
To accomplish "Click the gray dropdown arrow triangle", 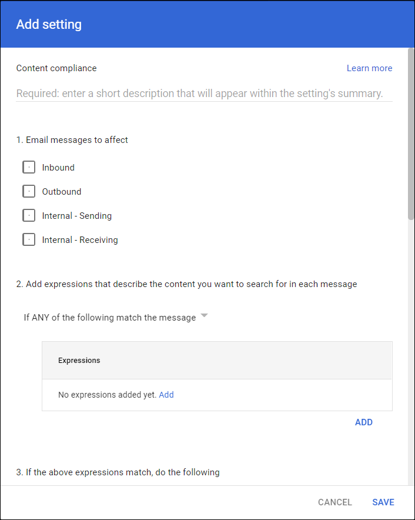I will (x=204, y=316).
